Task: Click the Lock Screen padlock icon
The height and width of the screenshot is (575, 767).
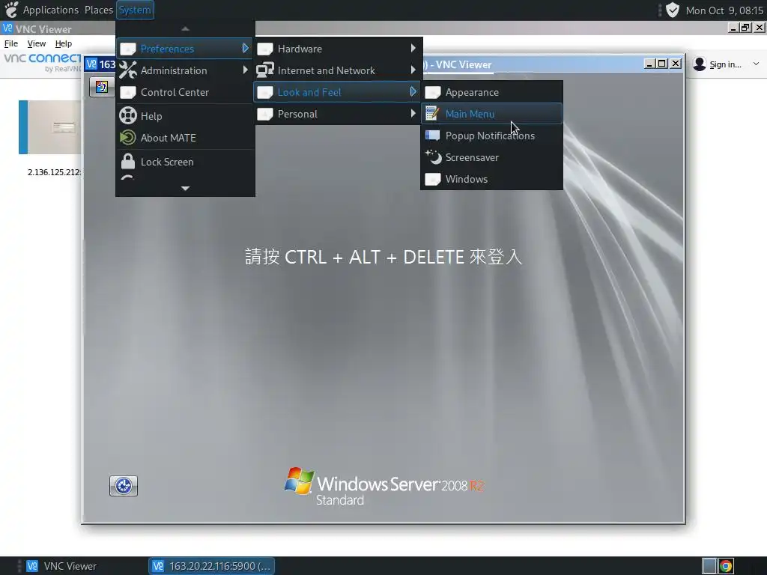Action: pos(128,162)
